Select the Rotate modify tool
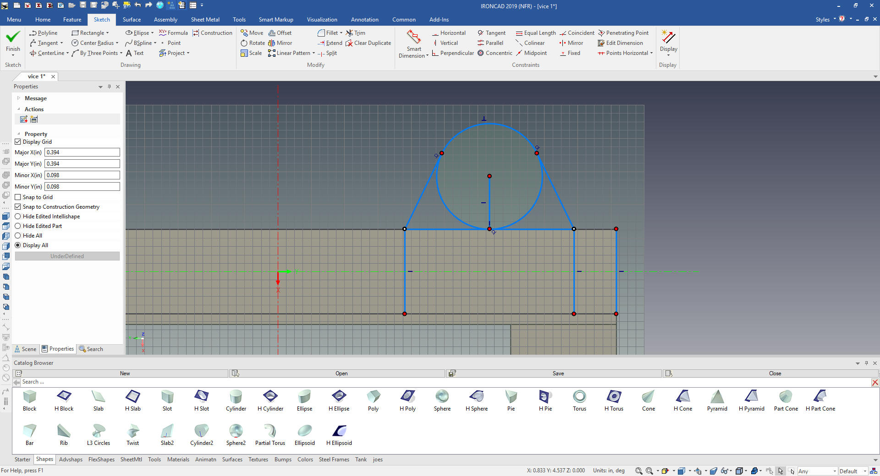The width and height of the screenshot is (880, 476). (253, 43)
